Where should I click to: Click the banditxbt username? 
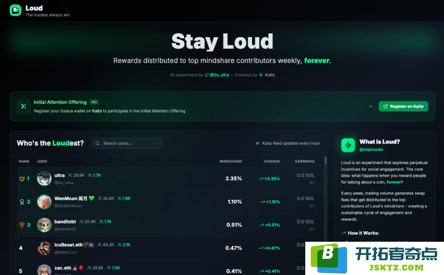[x=65, y=222]
